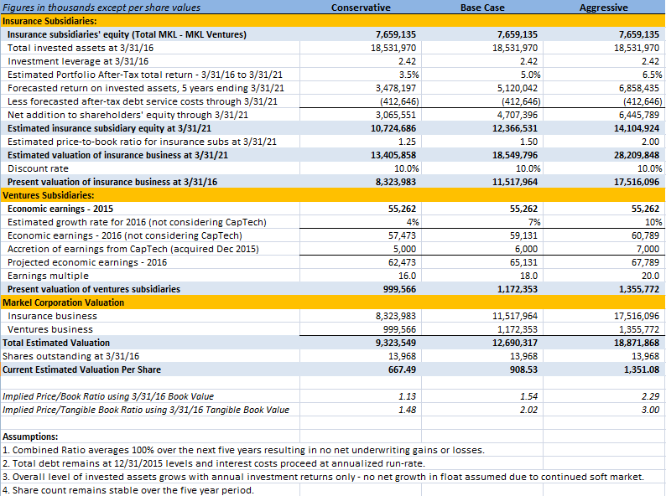Click the Conservative 3.5% after-tax return cell
Screen dimensions: 666x496
pyautogui.click(x=409, y=75)
